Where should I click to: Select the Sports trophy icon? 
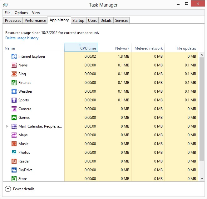pyautogui.click(x=14, y=100)
